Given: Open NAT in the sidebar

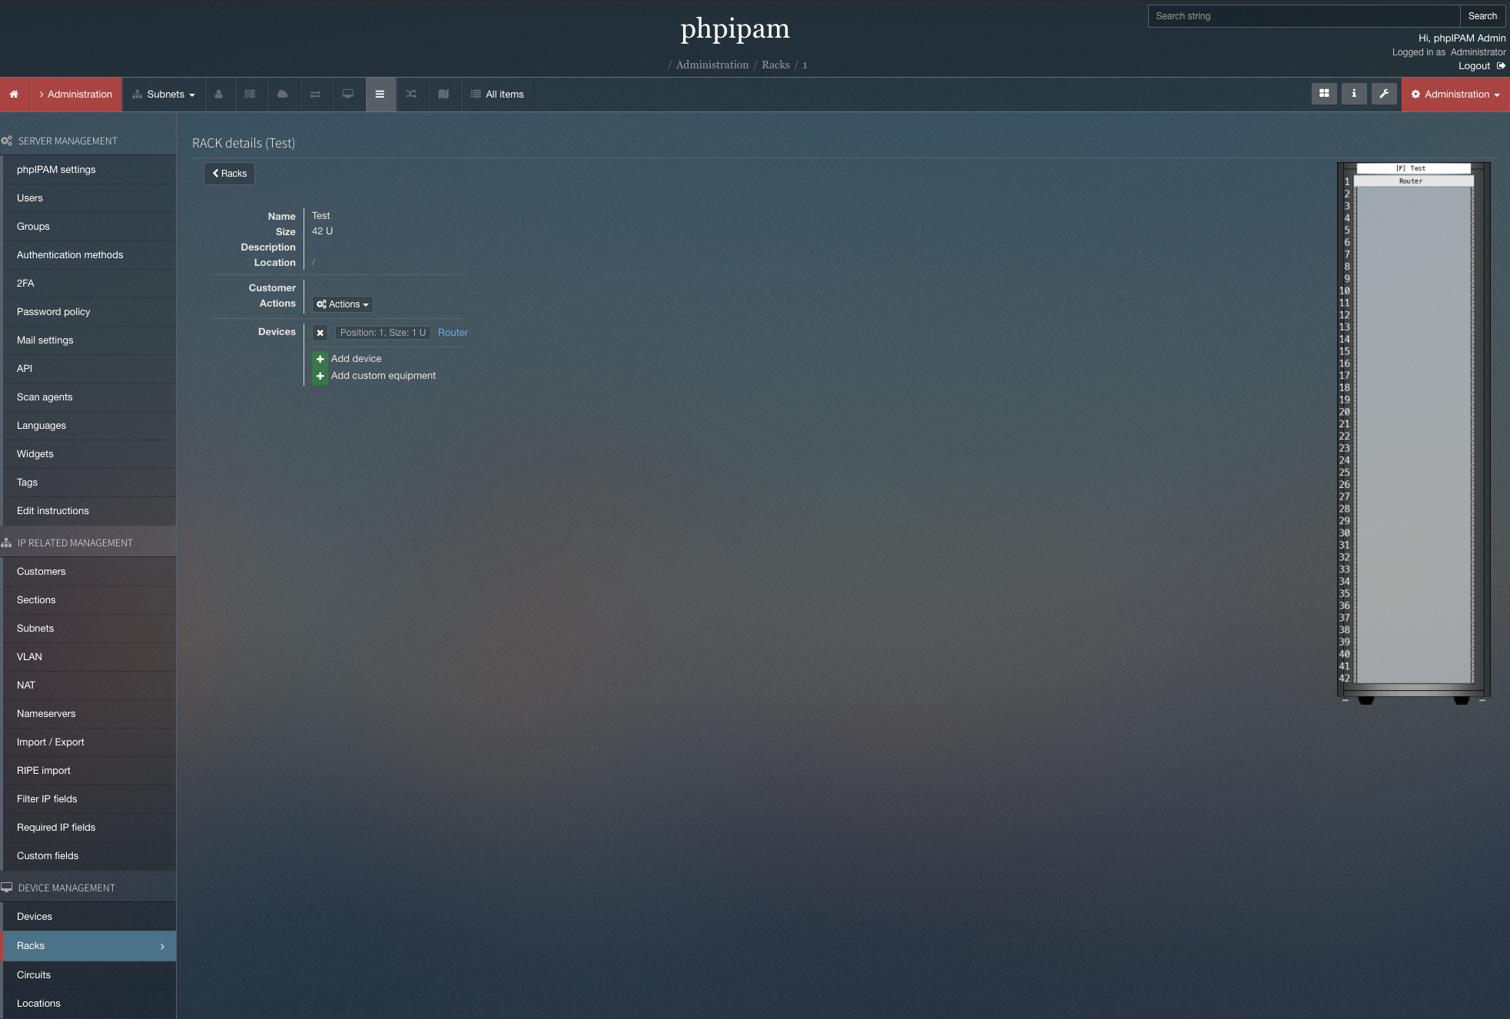Looking at the screenshot, I should coord(89,685).
